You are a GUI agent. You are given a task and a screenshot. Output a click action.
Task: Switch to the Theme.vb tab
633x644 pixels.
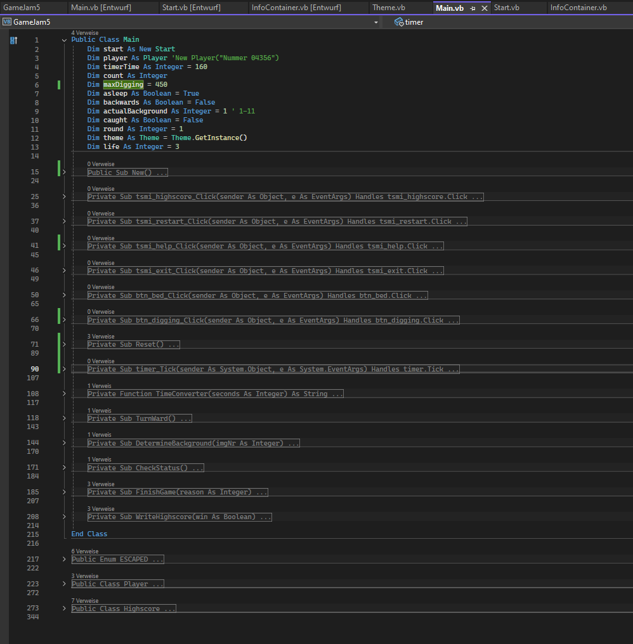point(388,8)
